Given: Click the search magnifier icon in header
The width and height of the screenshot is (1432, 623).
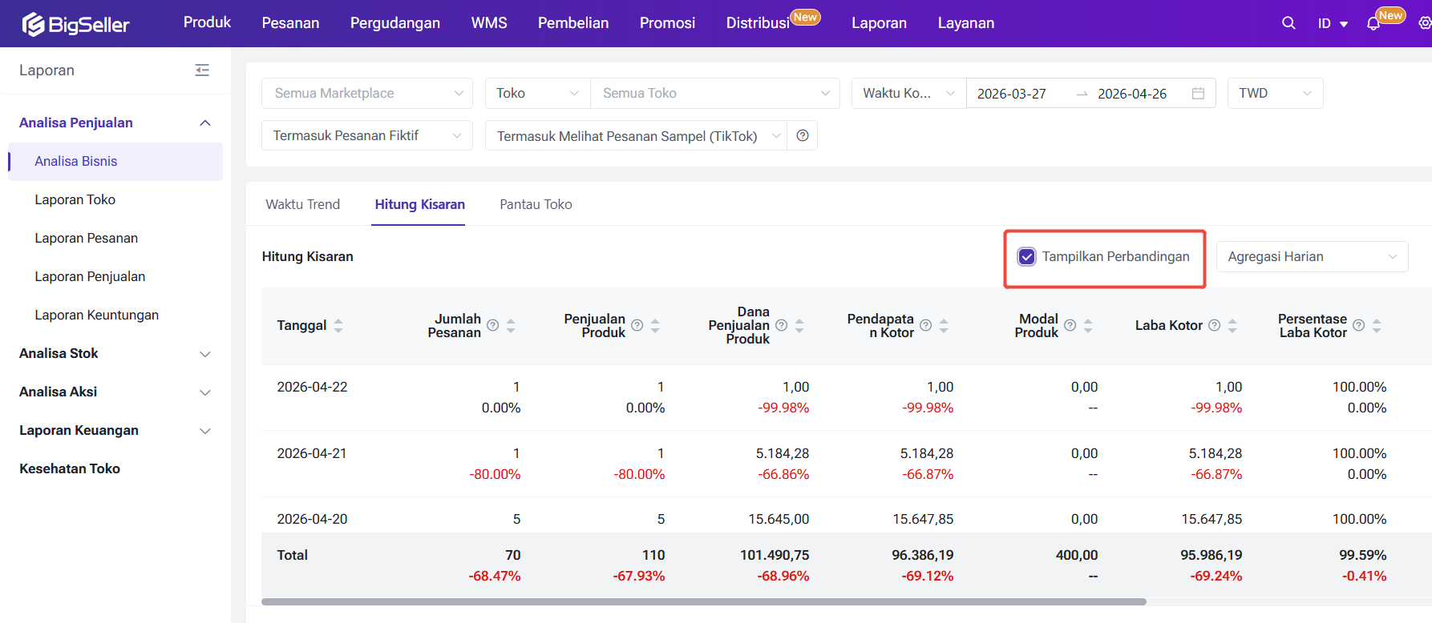Looking at the screenshot, I should coord(1288,23).
